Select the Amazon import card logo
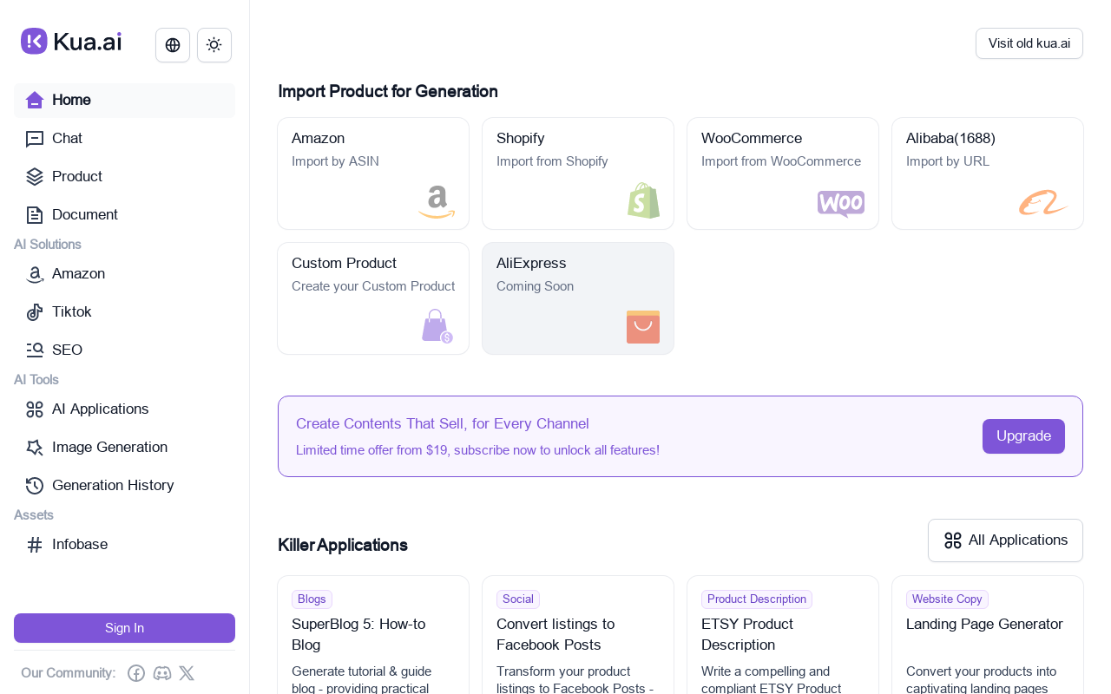1111x694 pixels. click(x=437, y=202)
